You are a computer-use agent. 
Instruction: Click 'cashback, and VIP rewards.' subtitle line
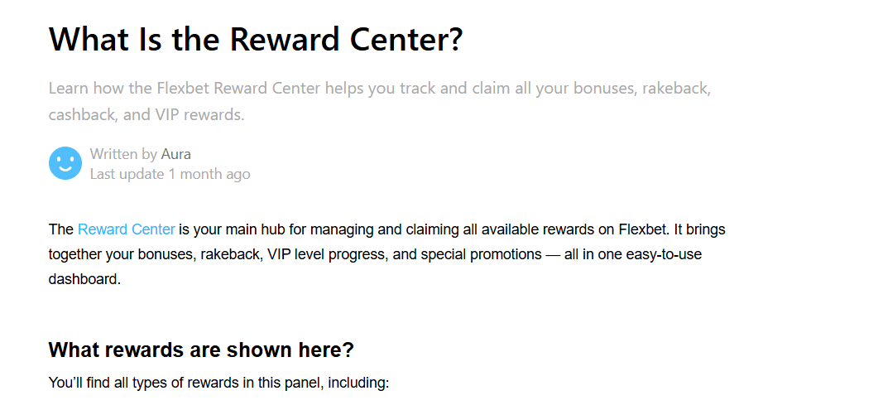tap(146, 115)
